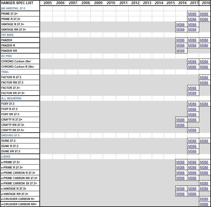Open CHRONO Carbon 29er 2018 M066 link

point(204,61)
